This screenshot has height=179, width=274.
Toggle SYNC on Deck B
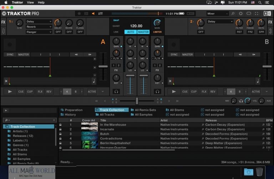click(174, 55)
